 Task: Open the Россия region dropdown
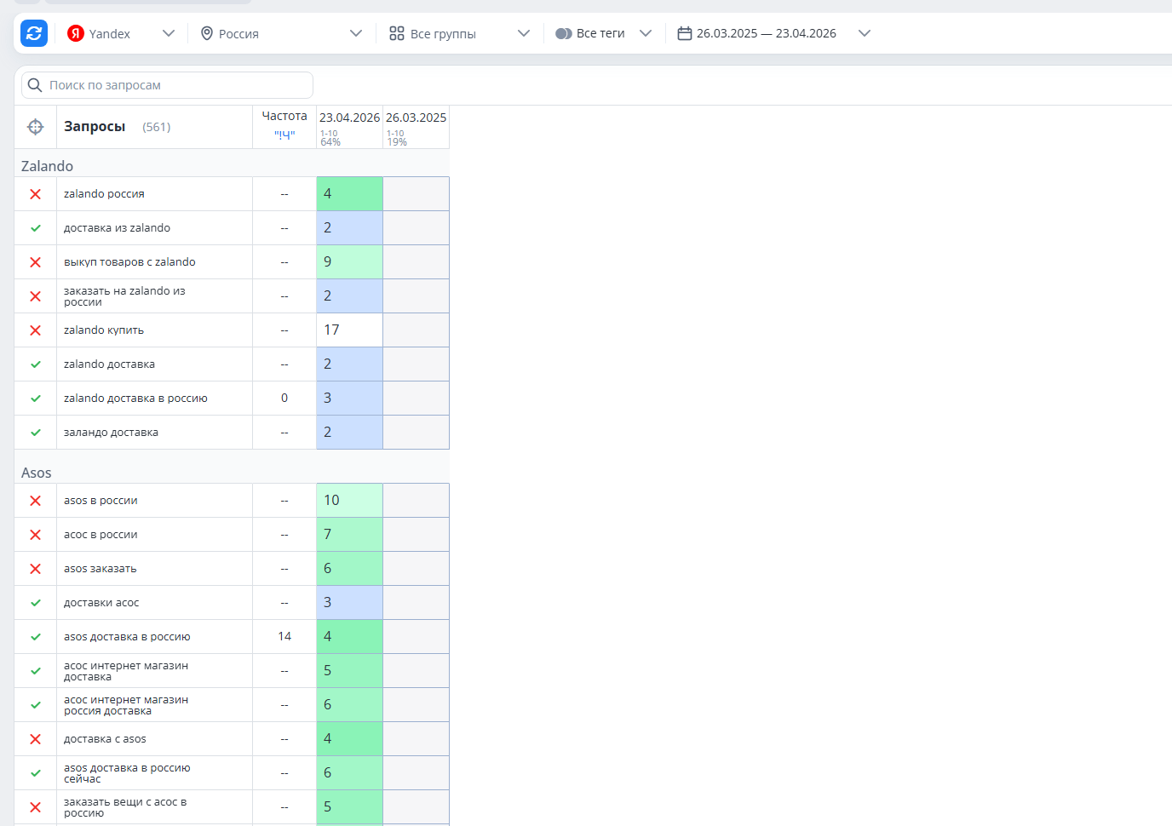click(281, 33)
